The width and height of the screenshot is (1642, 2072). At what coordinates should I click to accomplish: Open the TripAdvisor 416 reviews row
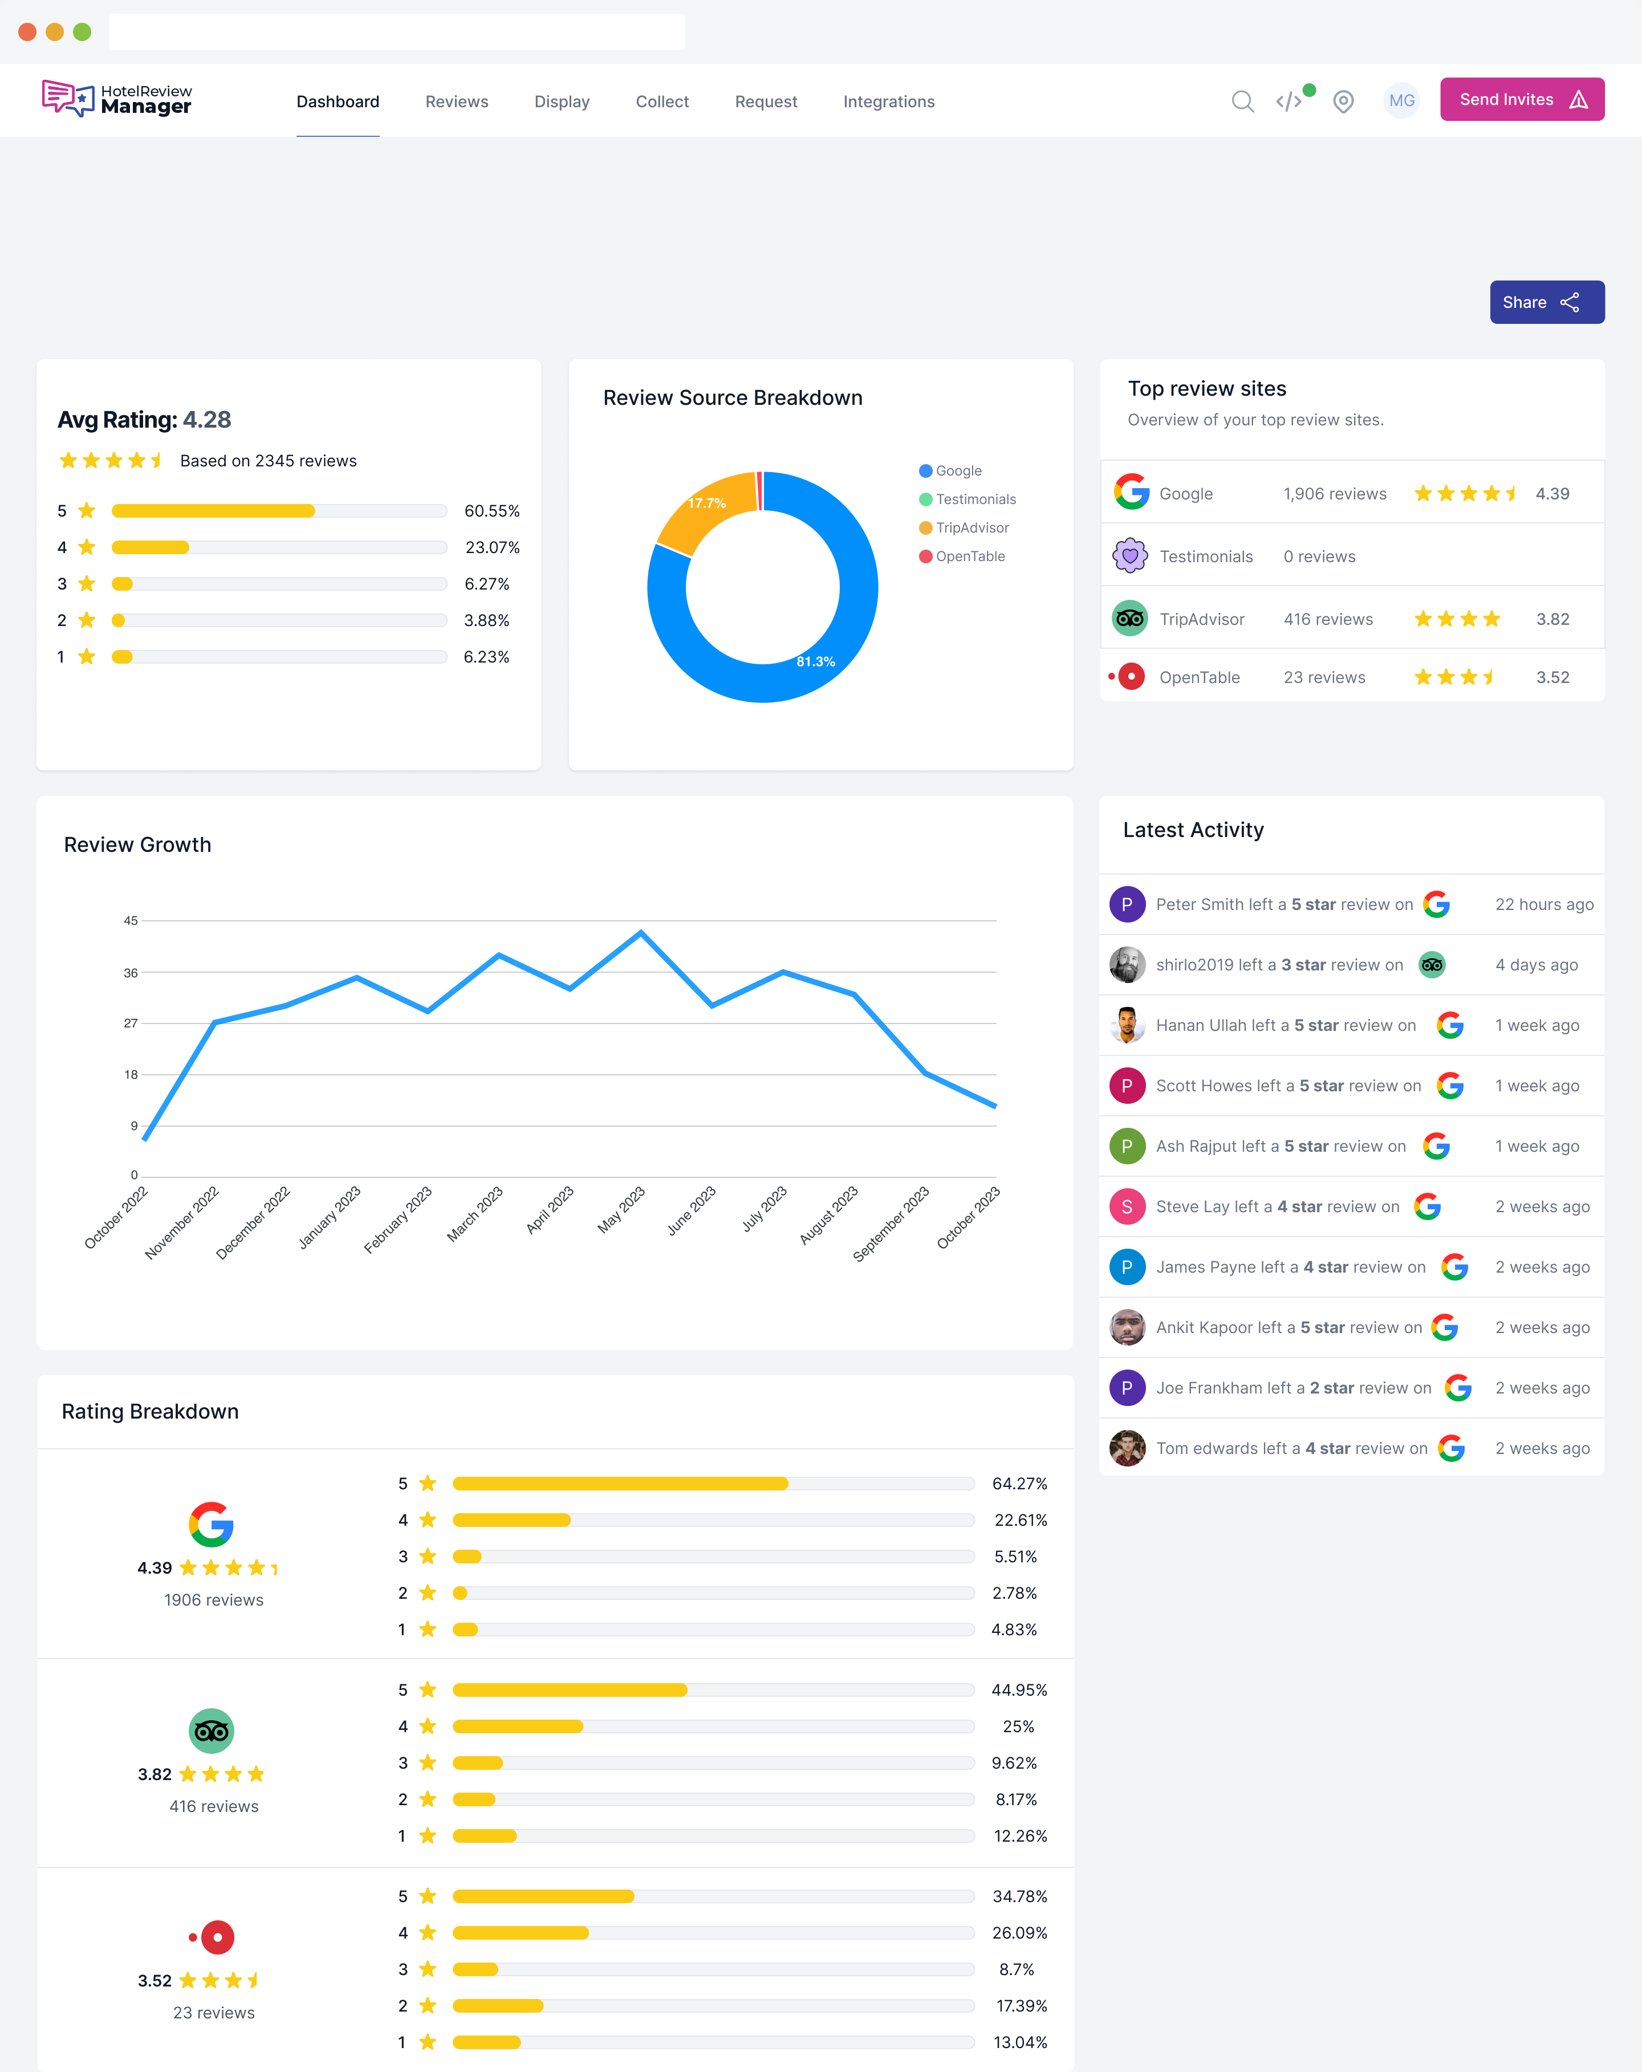point(1352,618)
